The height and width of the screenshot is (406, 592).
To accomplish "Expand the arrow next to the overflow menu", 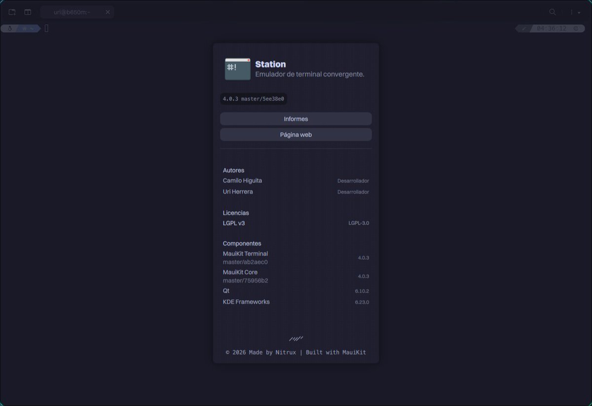I will [x=579, y=12].
